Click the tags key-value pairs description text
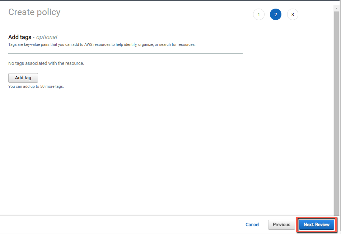Viewport: 341px width, 234px height. click(102, 44)
